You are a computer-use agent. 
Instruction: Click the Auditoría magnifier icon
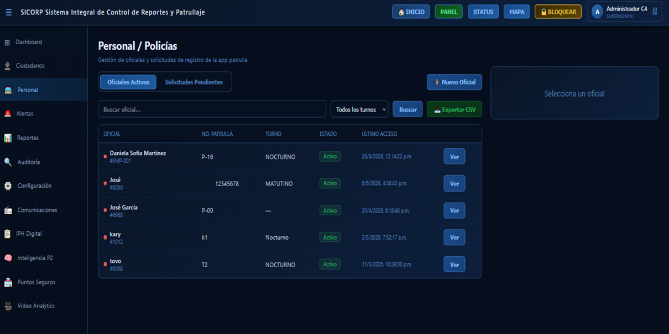pyautogui.click(x=8, y=162)
